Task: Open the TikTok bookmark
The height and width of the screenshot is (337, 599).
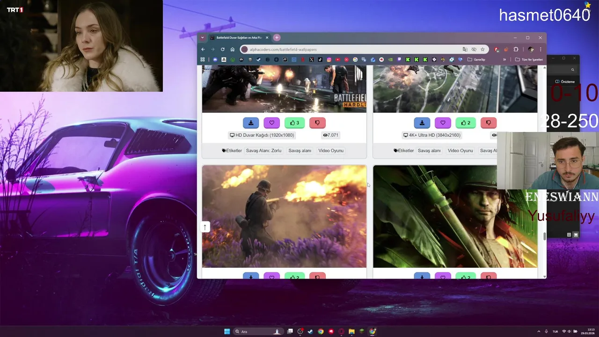Action: 320,59
